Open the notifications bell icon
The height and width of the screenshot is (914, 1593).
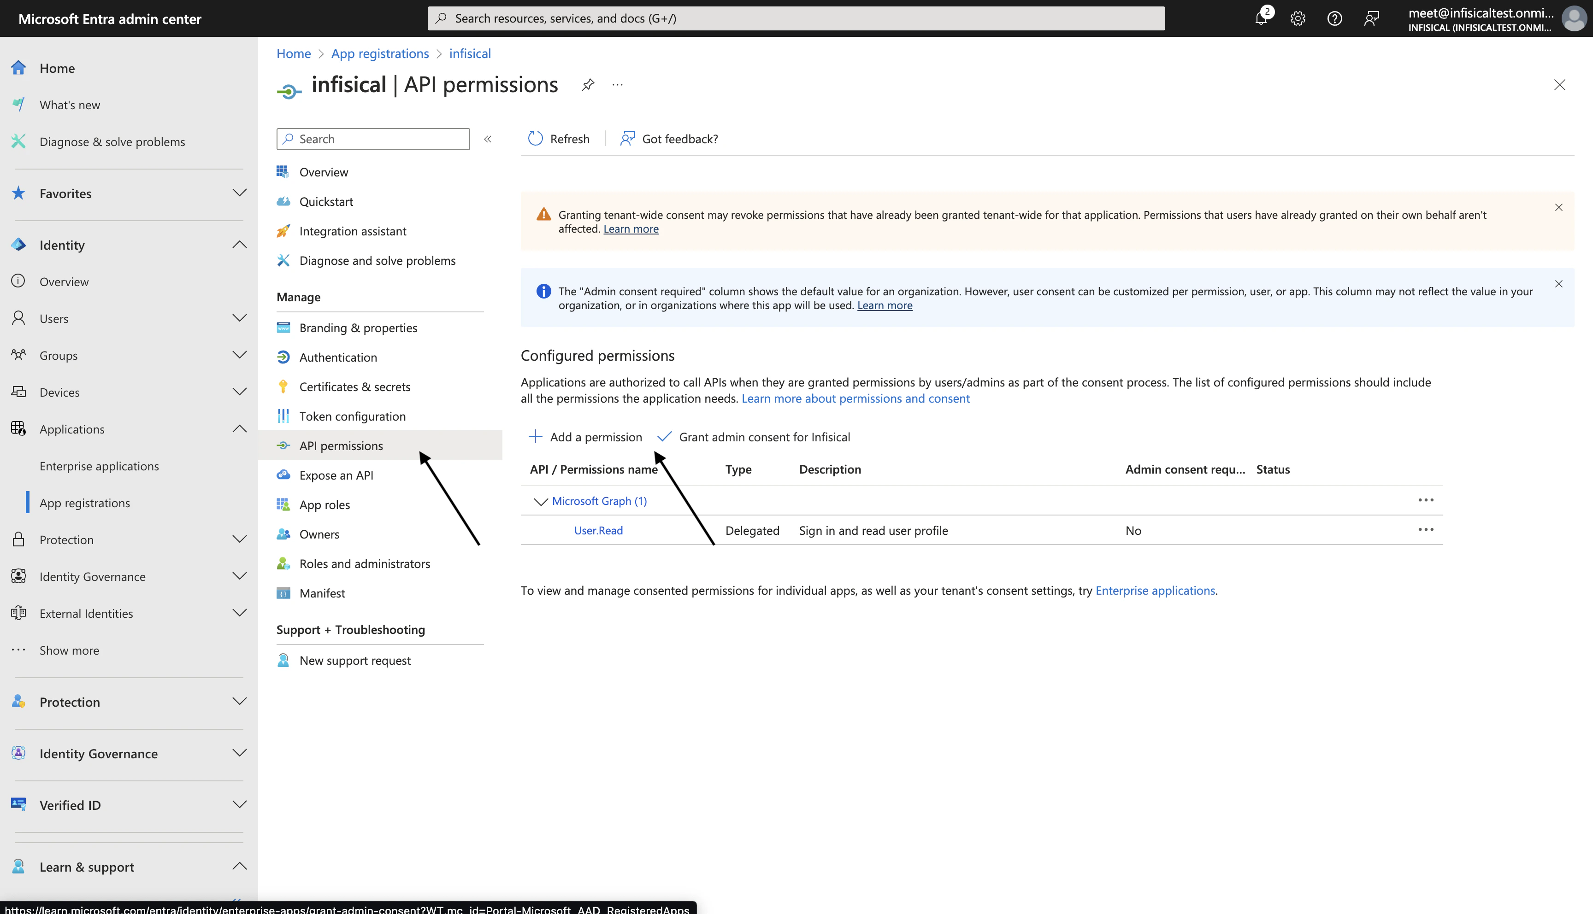click(1261, 18)
